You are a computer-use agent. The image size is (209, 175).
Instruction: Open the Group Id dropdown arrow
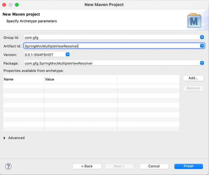point(202,37)
